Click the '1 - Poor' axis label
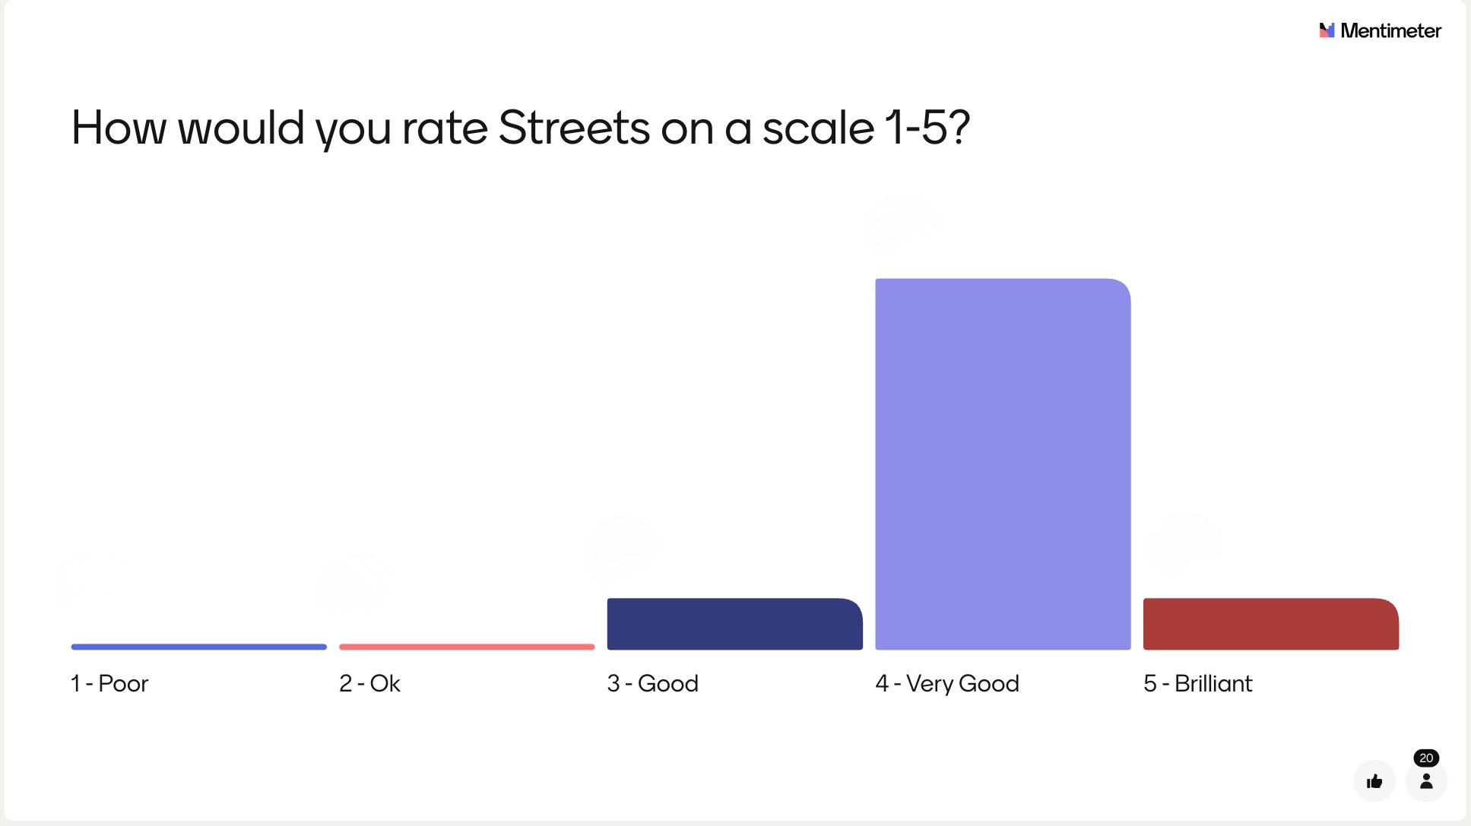The image size is (1471, 826). pyautogui.click(x=109, y=683)
